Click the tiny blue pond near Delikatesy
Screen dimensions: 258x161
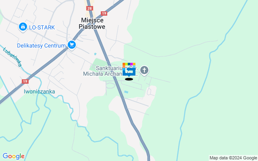click(x=95, y=54)
